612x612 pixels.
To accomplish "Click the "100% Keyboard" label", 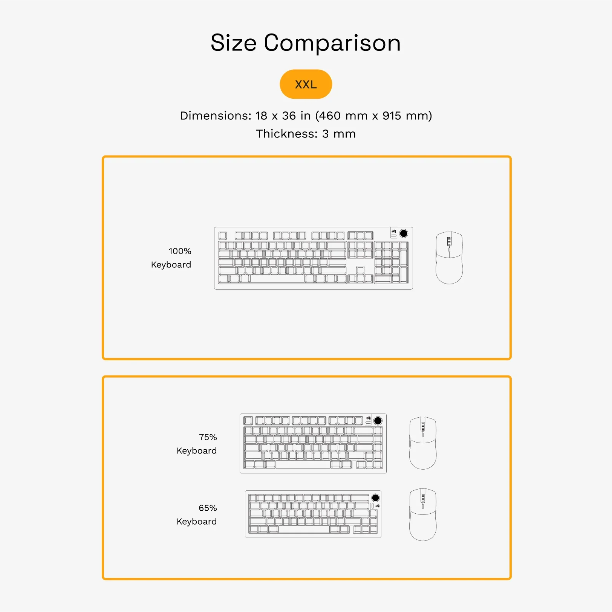I will pyautogui.click(x=171, y=258).
